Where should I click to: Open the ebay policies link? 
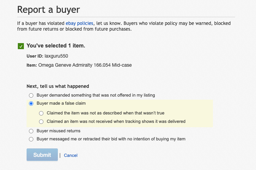(80, 24)
